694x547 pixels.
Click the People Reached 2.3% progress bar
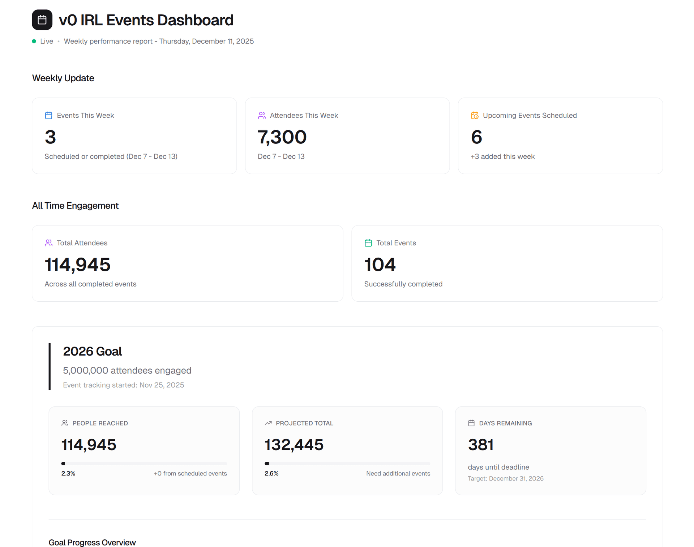(x=144, y=464)
